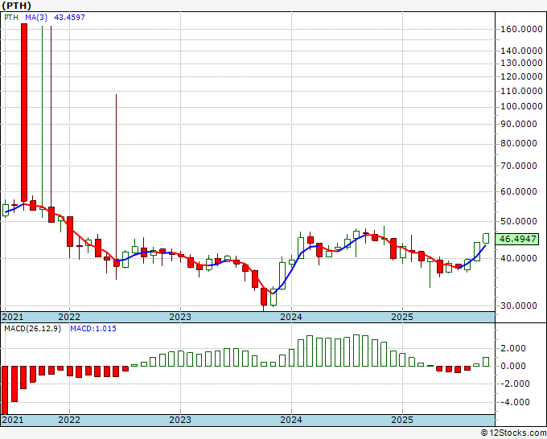547x439 pixels.
Task: Click the rightmost green MACD histogram bar
Action: pos(486,362)
